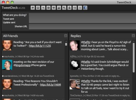
Task: Close the All Friends column
Action: pos(66,36)
